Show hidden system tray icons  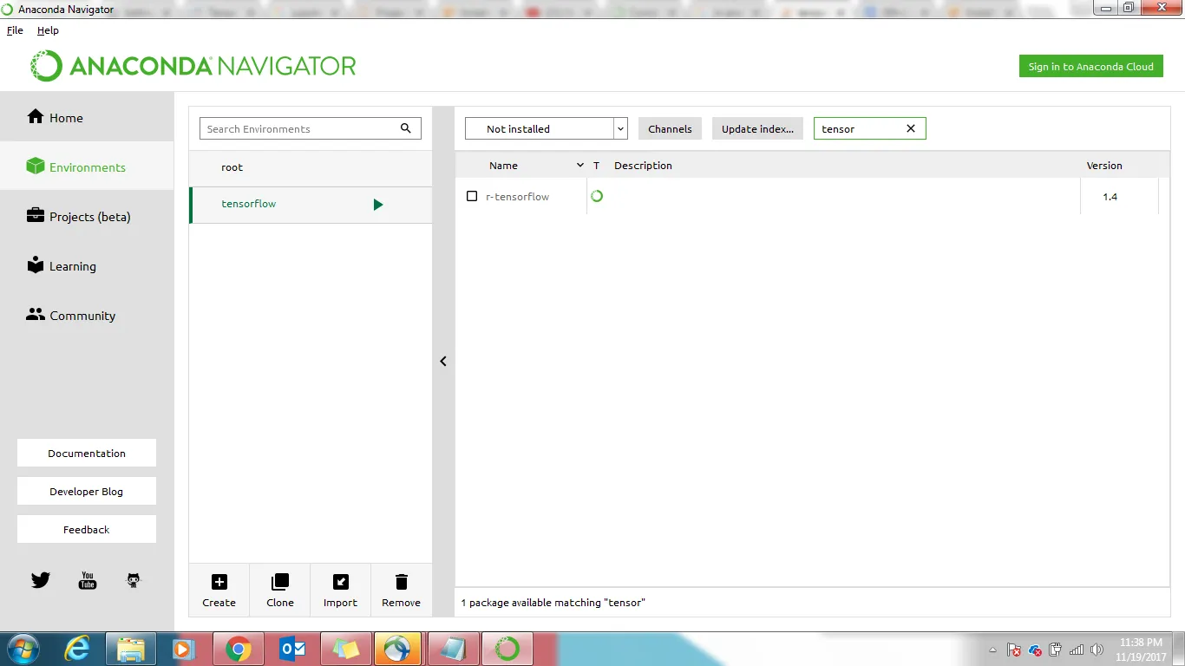click(x=993, y=650)
